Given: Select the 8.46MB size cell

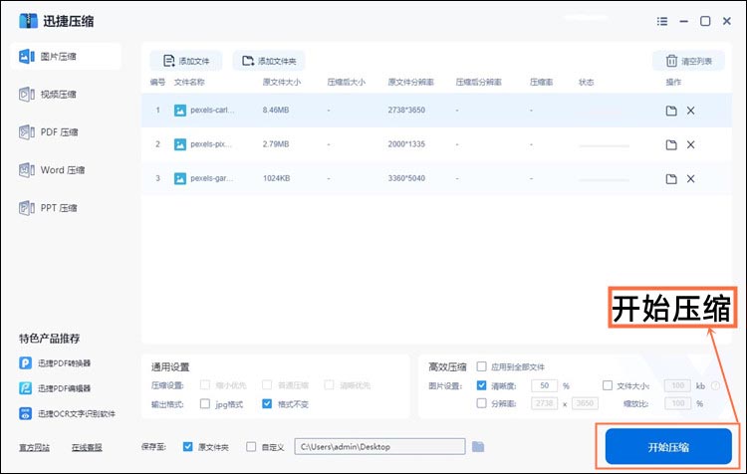Looking at the screenshot, I should pos(276,111).
